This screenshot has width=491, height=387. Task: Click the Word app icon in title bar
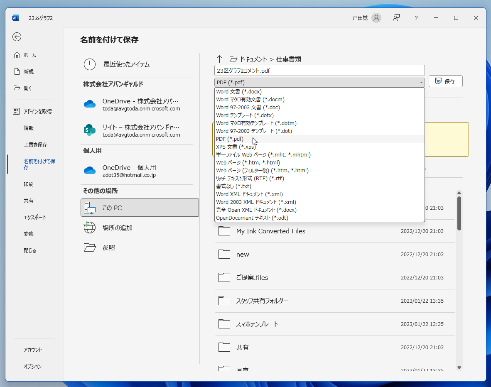click(15, 18)
